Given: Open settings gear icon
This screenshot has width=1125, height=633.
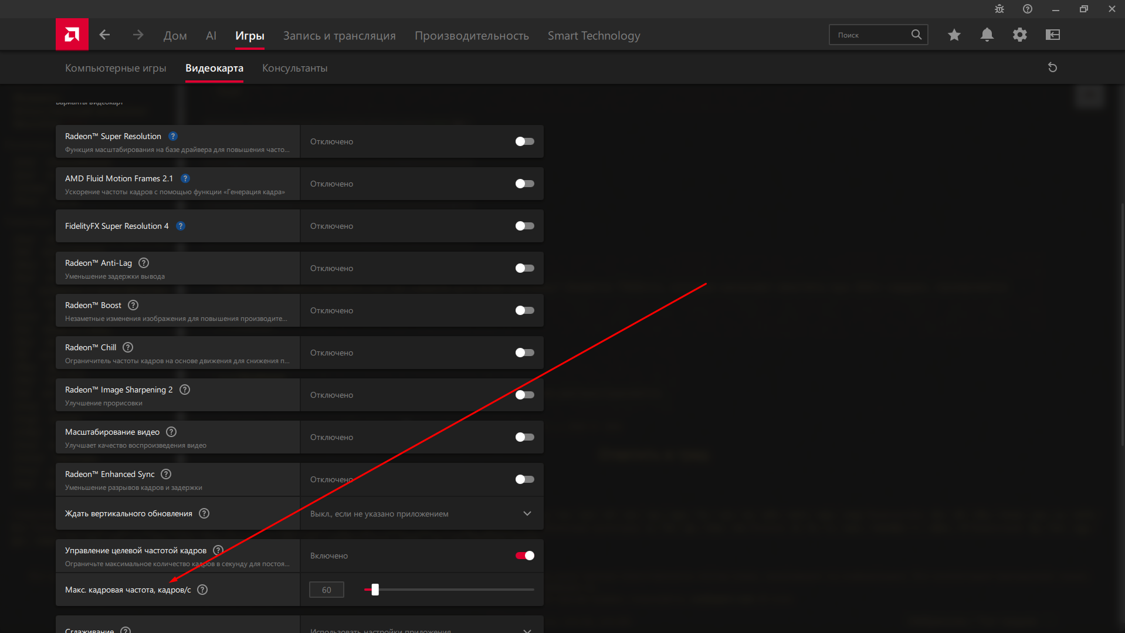Looking at the screenshot, I should coord(1020,35).
